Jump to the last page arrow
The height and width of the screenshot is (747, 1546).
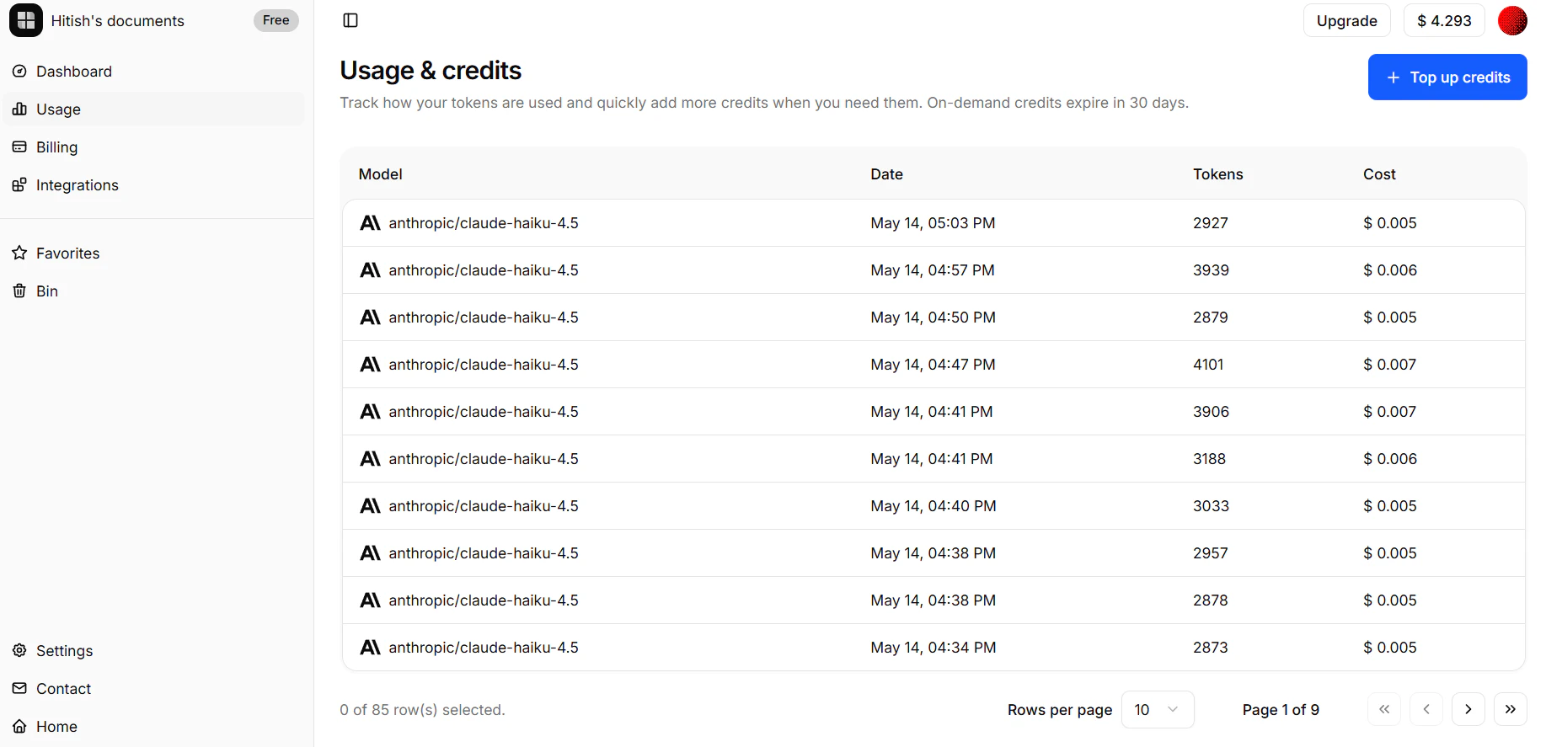[1511, 709]
